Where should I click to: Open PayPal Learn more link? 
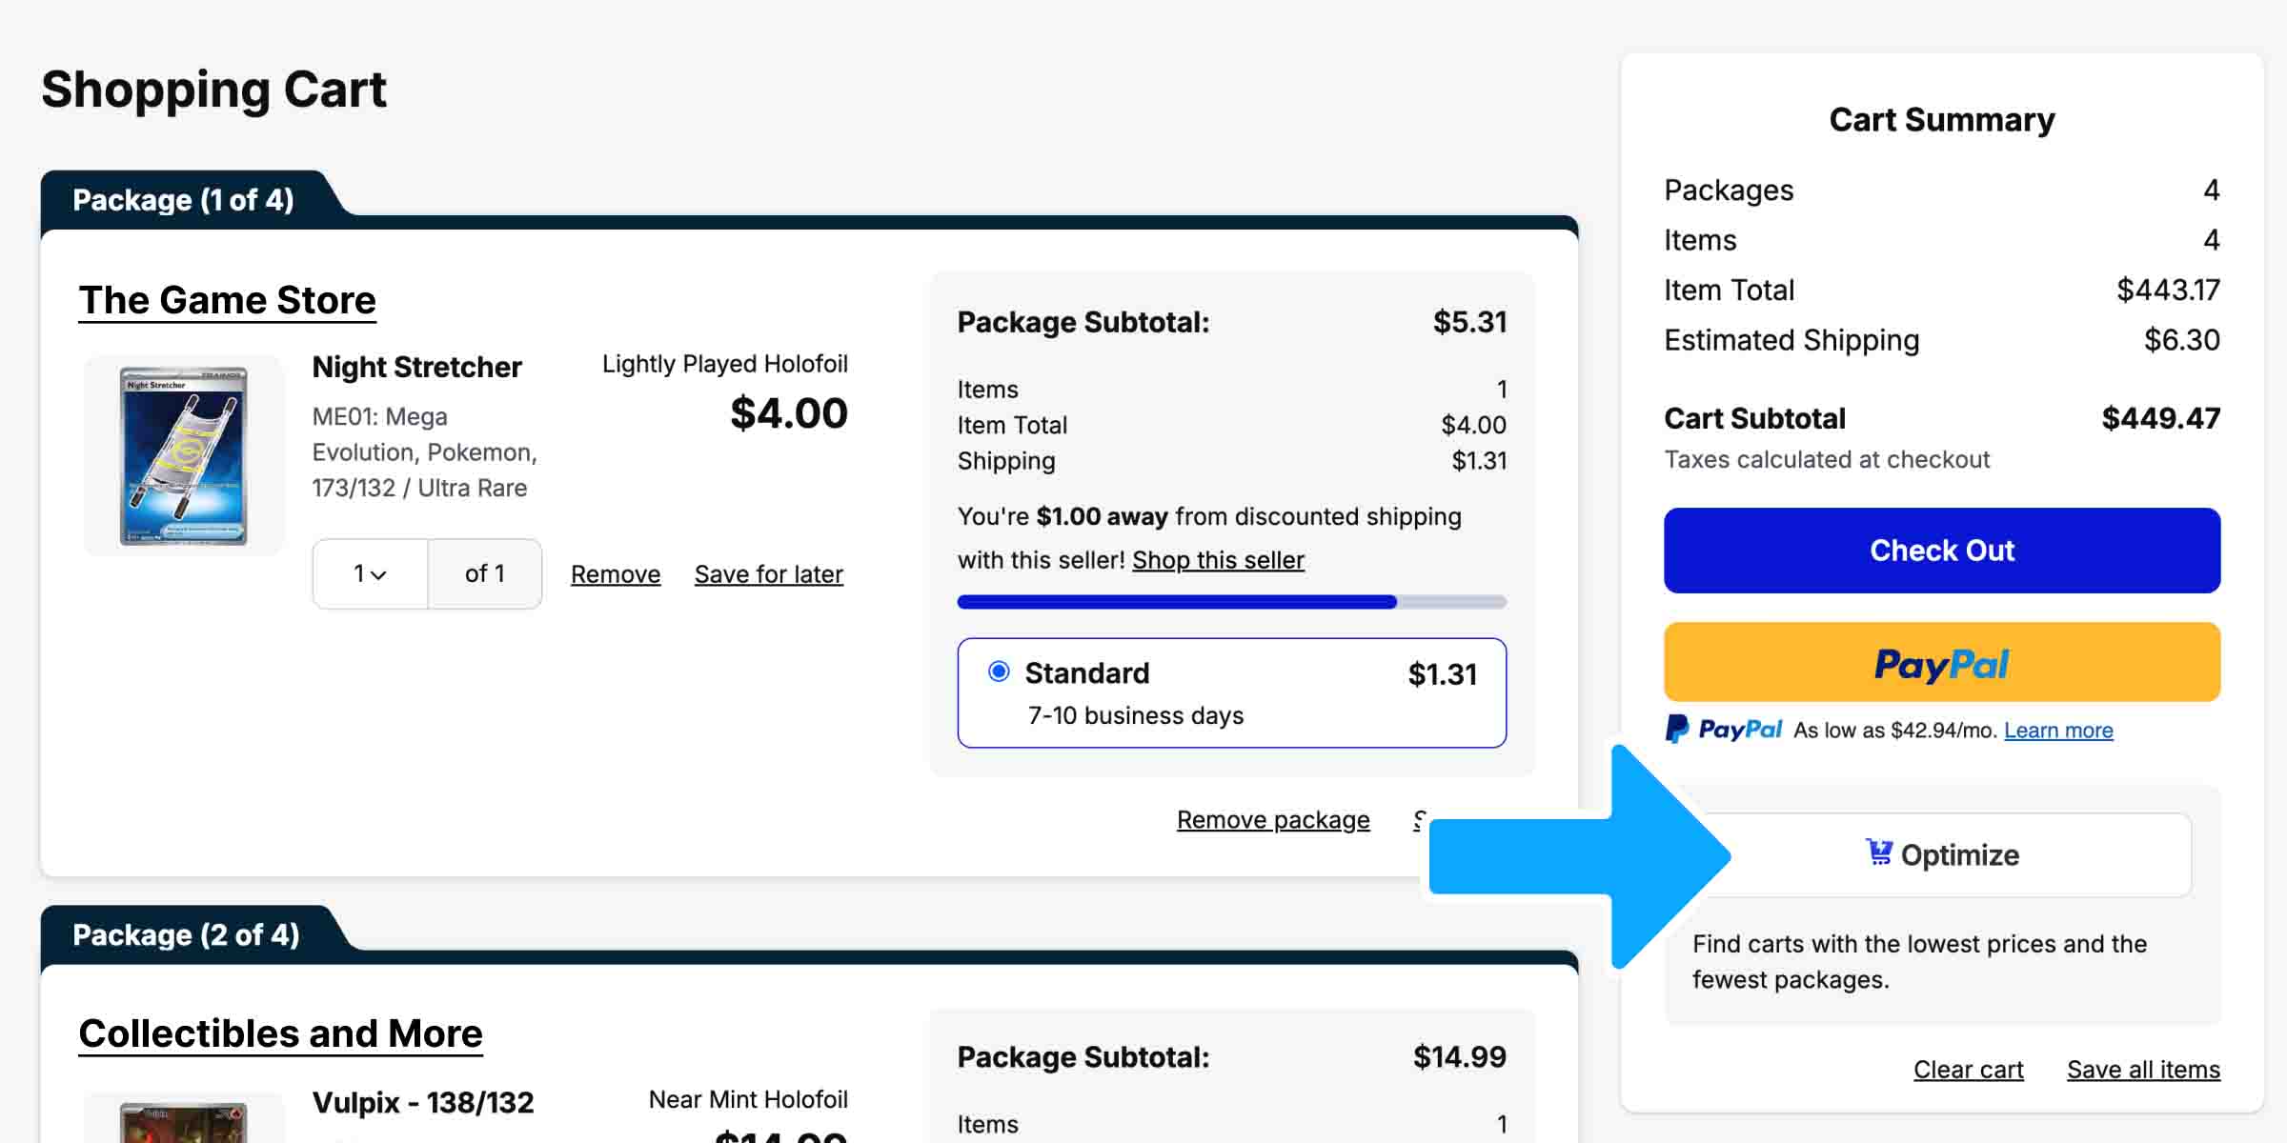tap(2057, 731)
